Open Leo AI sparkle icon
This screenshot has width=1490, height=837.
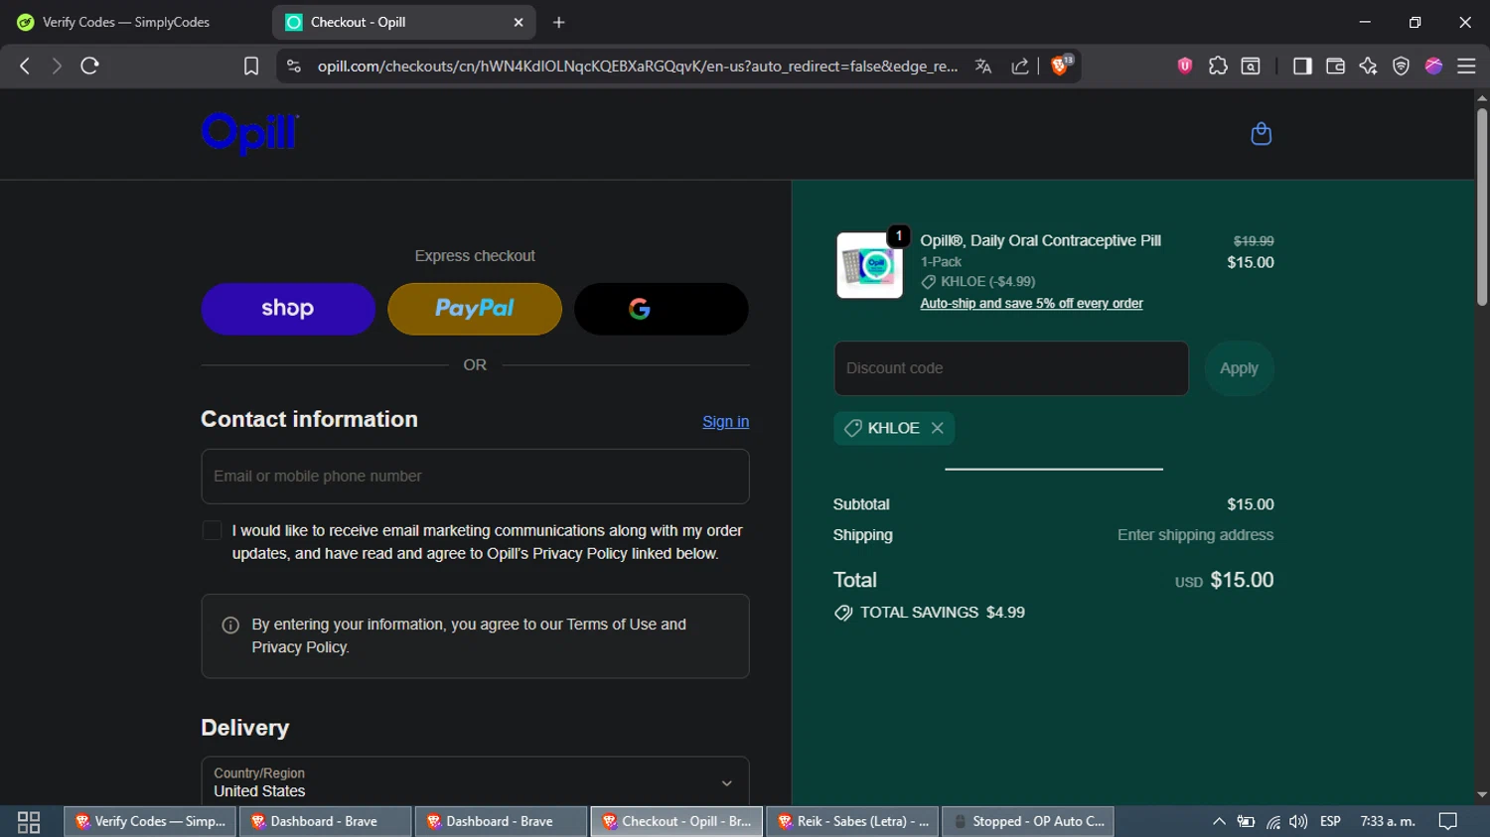(1368, 66)
